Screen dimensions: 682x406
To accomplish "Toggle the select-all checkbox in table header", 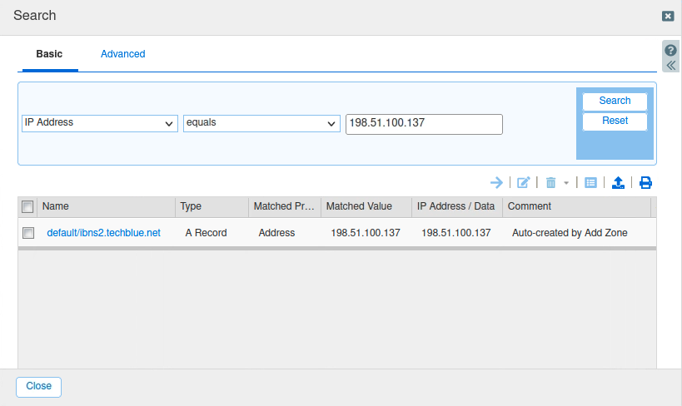I will [x=27, y=206].
